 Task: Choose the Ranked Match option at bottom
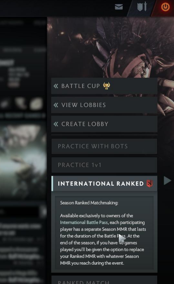point(104,280)
